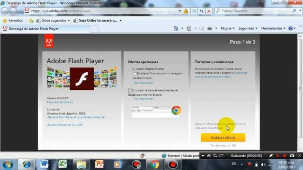Open recorder toolbar dropdown arrow
303x170 pixels.
203,155
